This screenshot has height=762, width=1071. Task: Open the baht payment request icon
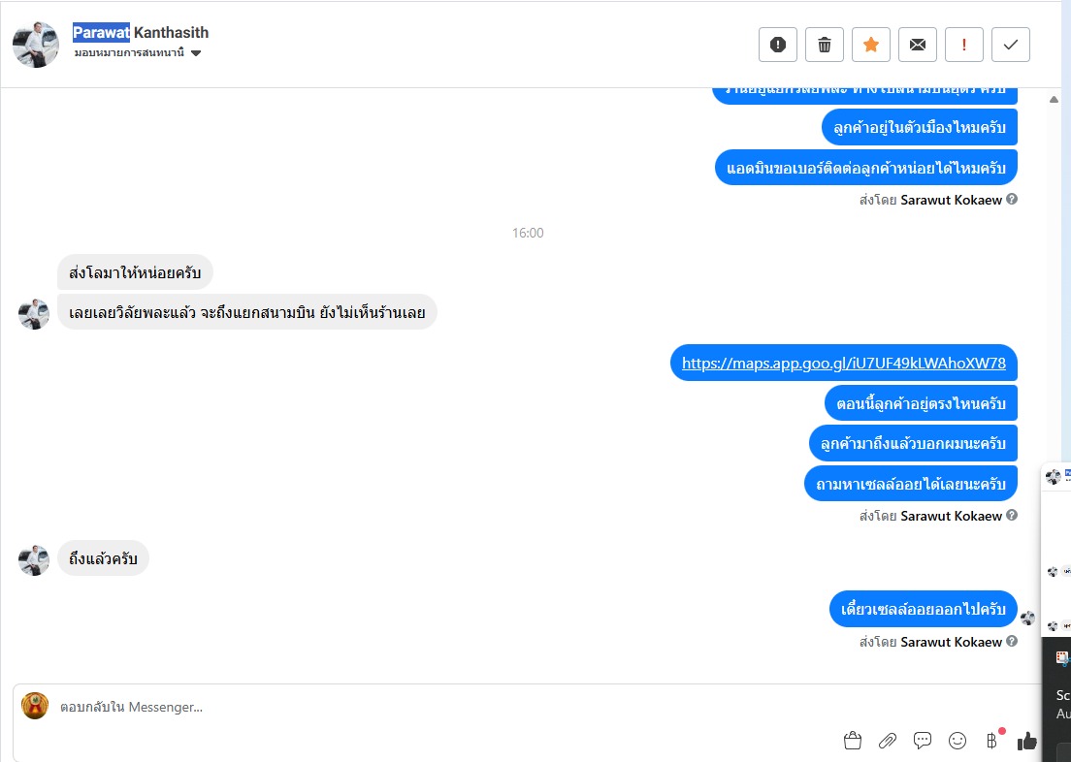click(991, 740)
